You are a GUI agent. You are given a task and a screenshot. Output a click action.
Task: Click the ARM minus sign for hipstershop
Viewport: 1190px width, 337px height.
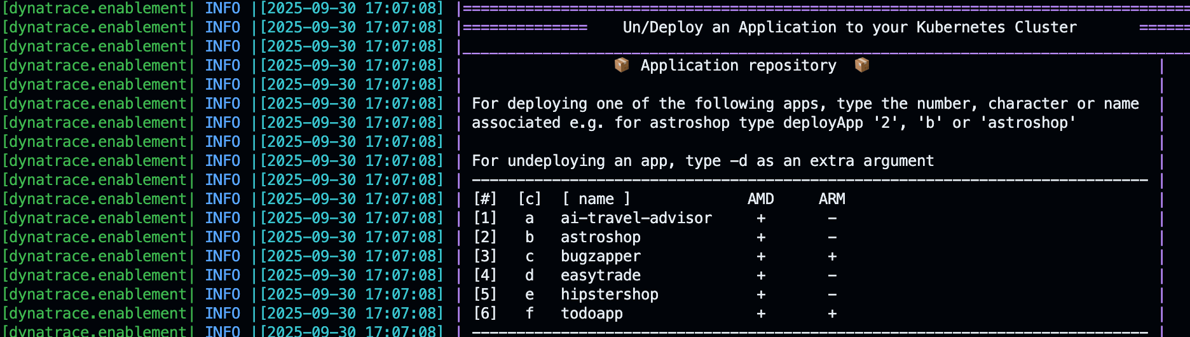(x=832, y=294)
